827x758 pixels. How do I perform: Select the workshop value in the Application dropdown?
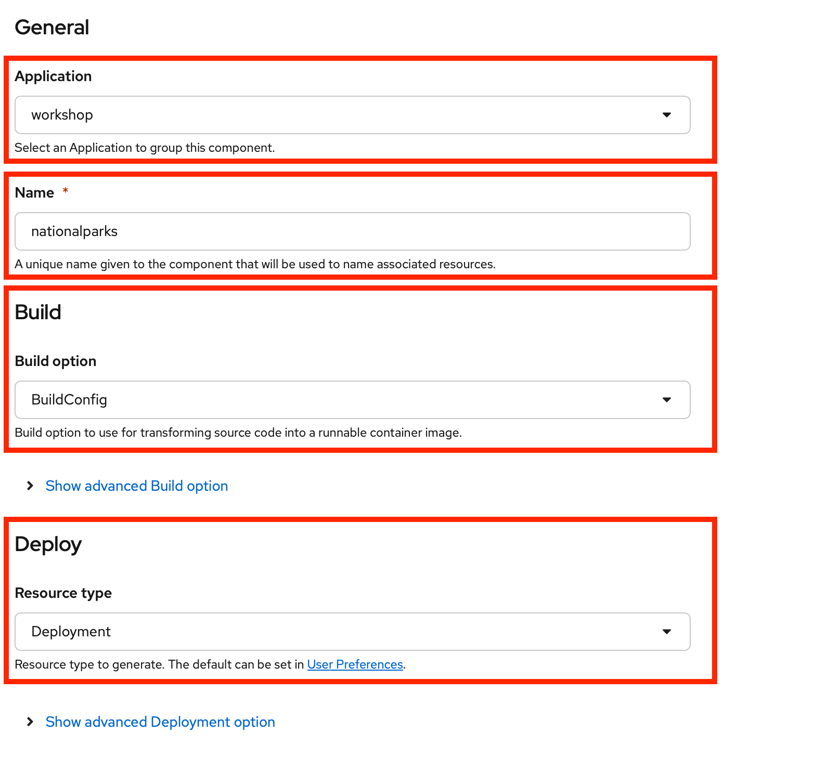click(62, 115)
